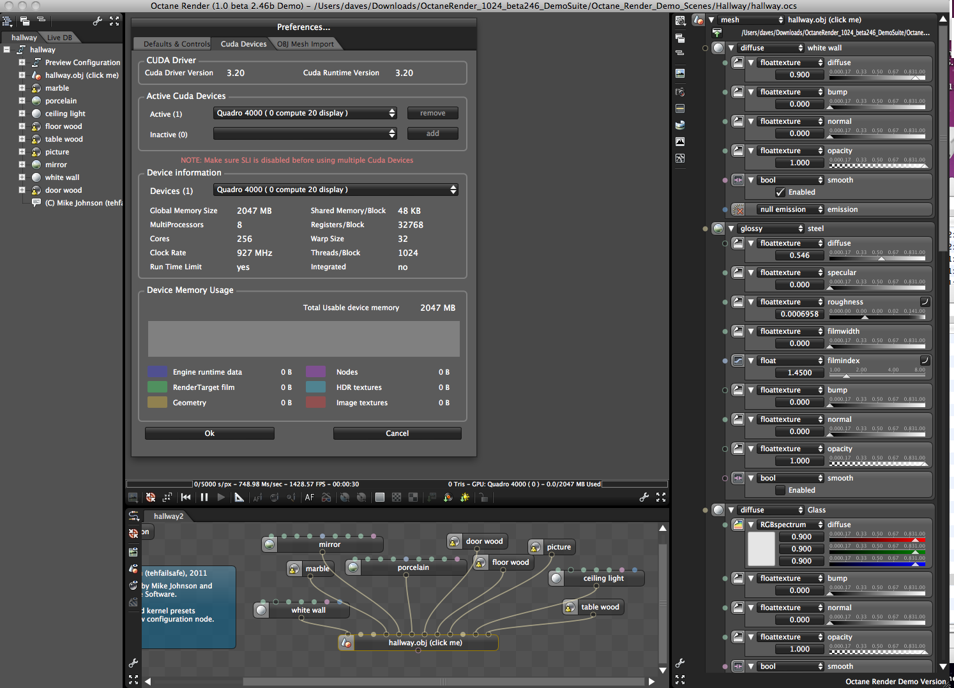The height and width of the screenshot is (688, 954).
Task: Open the Live DB tab
Action: coord(60,38)
